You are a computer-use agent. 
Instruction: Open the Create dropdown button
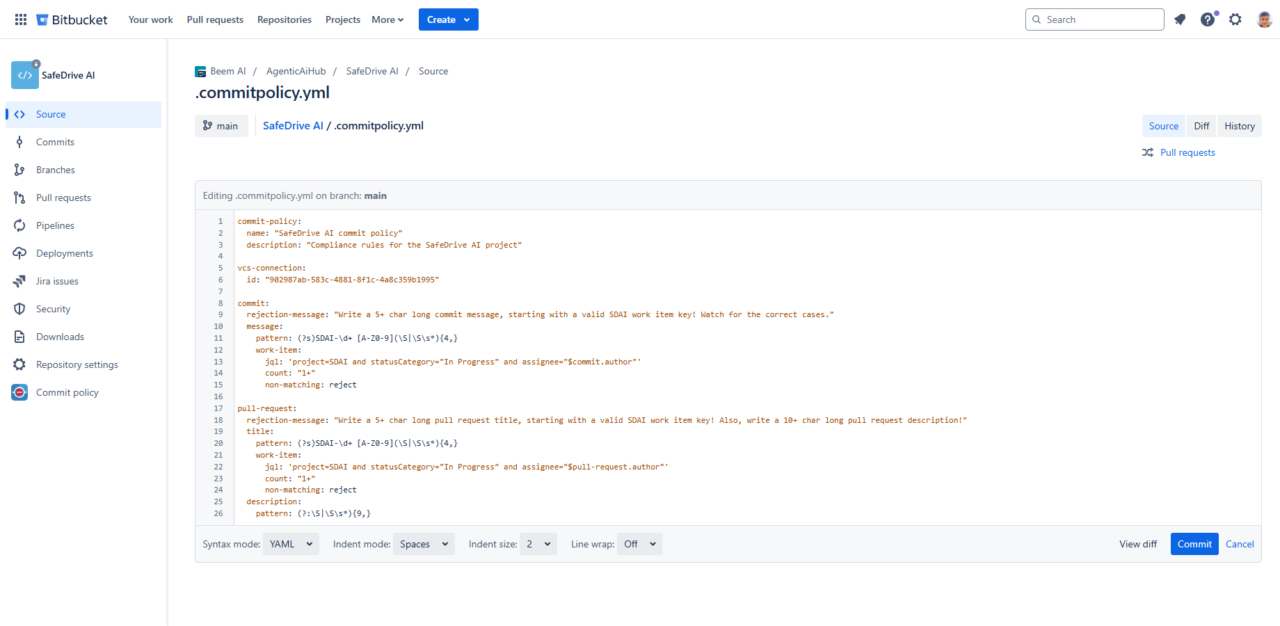pyautogui.click(x=449, y=19)
